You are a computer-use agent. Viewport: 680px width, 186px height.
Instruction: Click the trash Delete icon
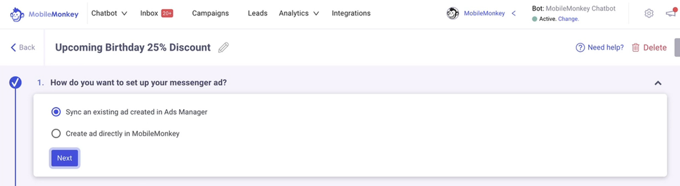(635, 48)
